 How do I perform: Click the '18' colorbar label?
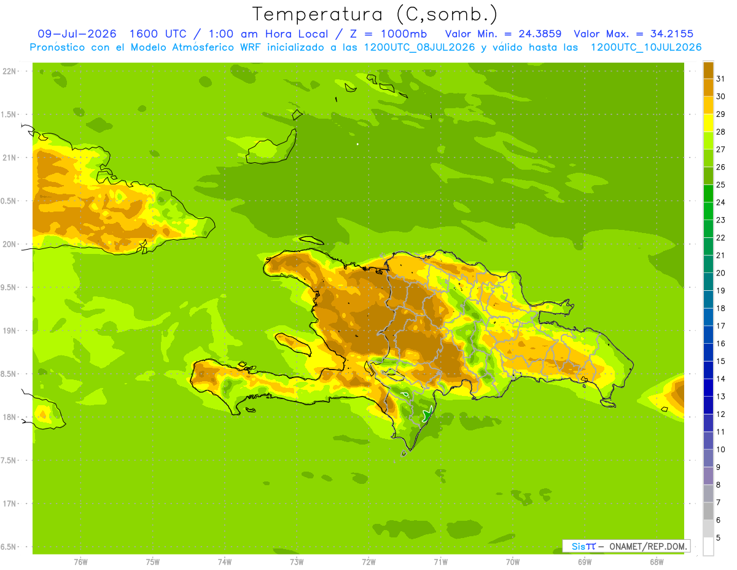click(x=720, y=308)
